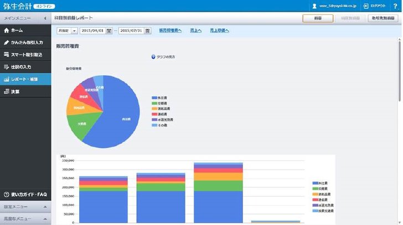
Task: Click the 旅費交通費 swatch in bar chart legend
Action: pos(315,211)
